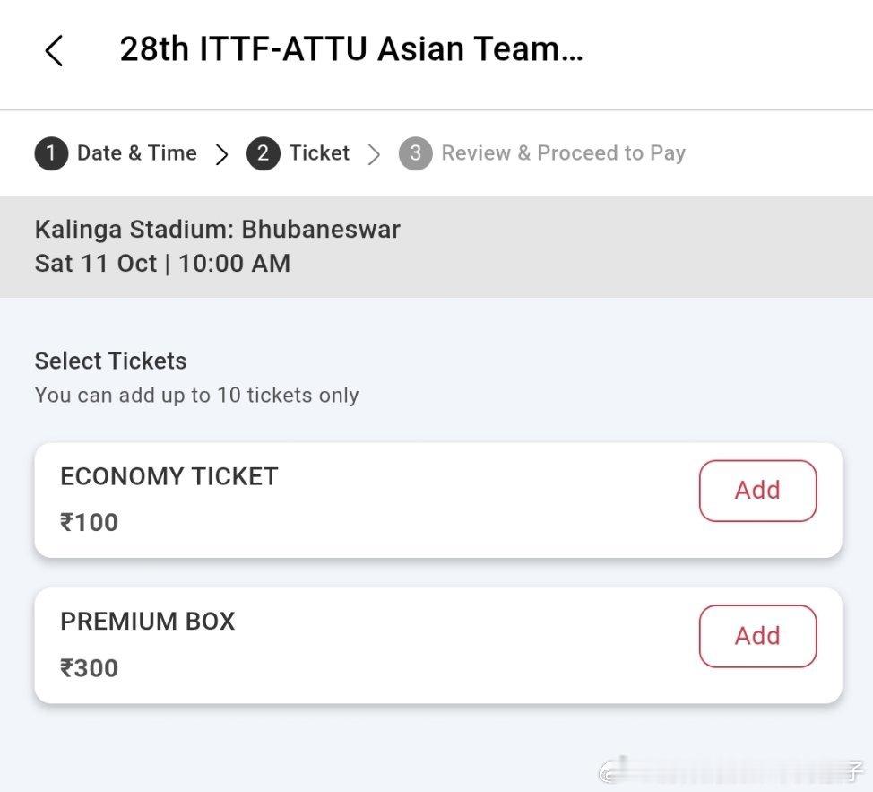Select the ECONOMY TICKET name
This screenshot has height=792, width=873.
tap(169, 476)
